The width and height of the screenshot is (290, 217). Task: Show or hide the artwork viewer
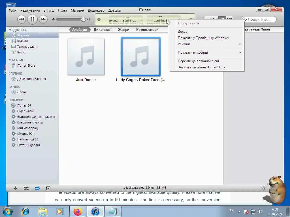pyautogui.click(x=48, y=188)
